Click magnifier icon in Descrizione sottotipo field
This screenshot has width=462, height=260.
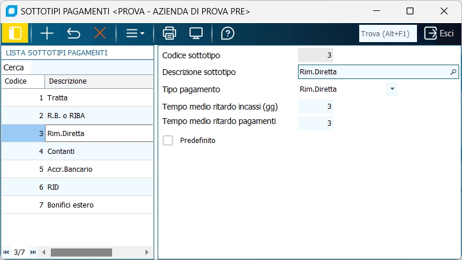coord(453,72)
